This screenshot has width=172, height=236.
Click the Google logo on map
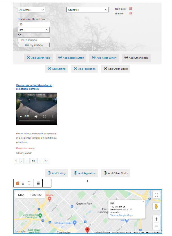pos(20,231)
